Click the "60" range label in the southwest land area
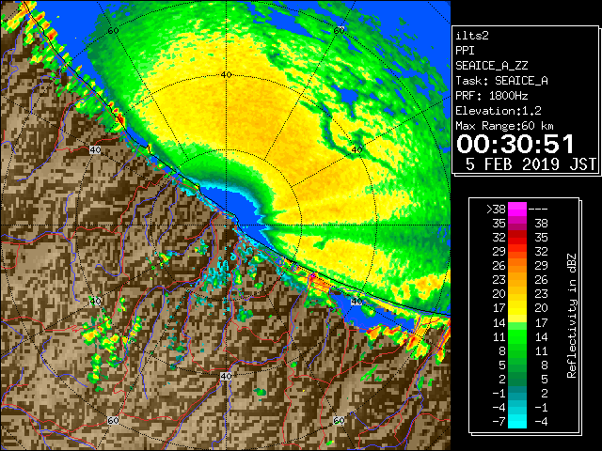 [x=113, y=420]
